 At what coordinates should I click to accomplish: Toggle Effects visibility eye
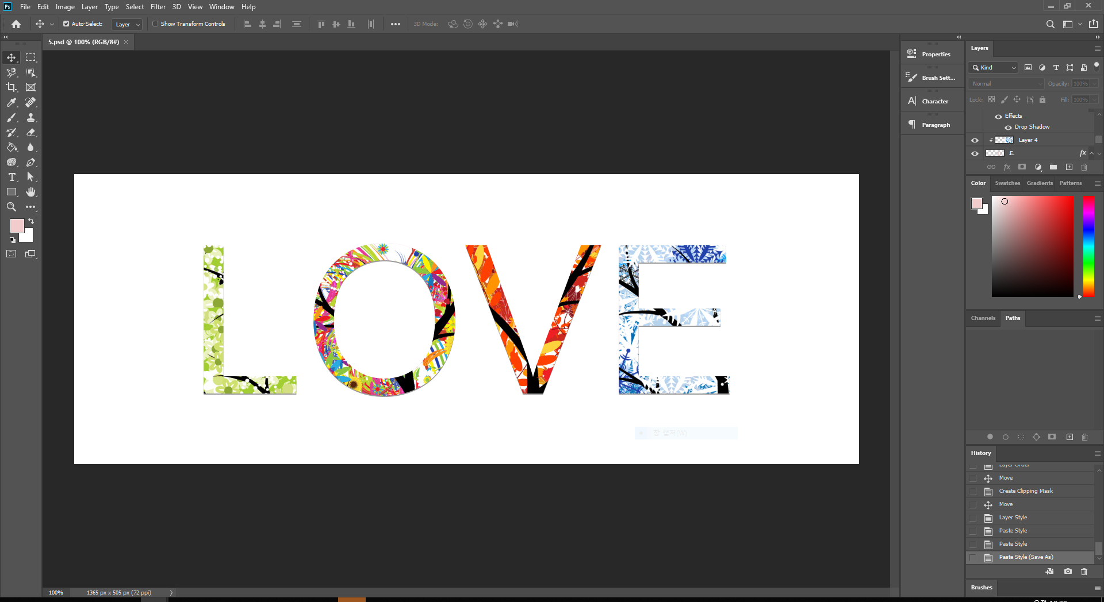pyautogui.click(x=998, y=117)
